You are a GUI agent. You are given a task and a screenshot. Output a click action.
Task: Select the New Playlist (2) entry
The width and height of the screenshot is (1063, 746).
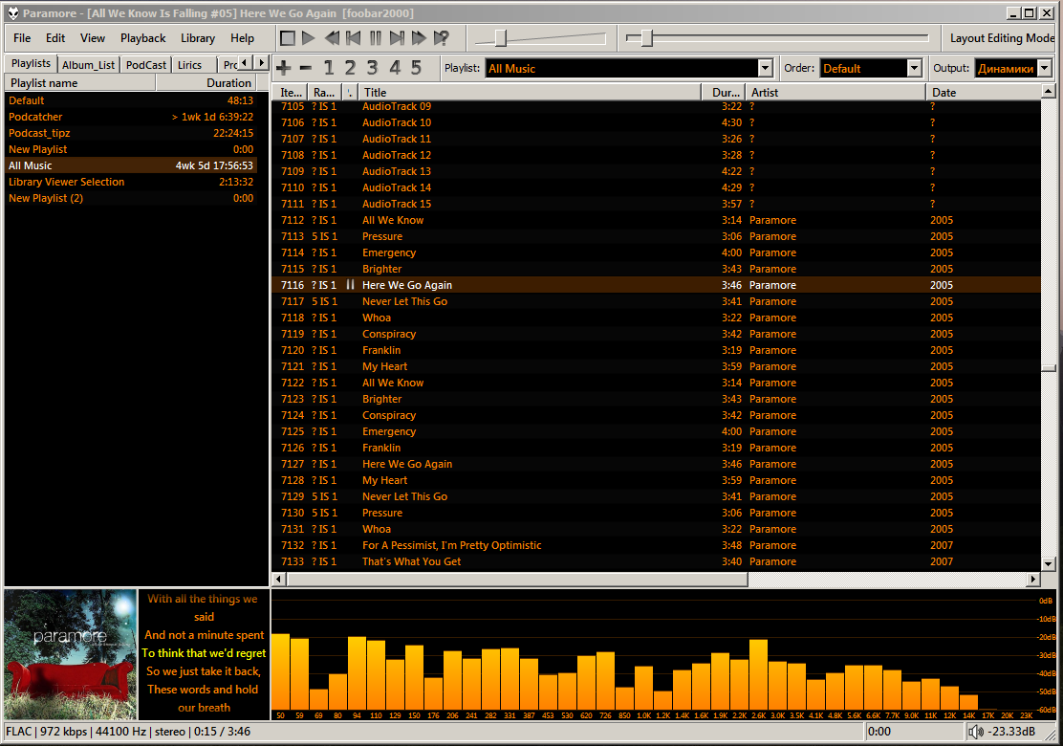[131, 198]
